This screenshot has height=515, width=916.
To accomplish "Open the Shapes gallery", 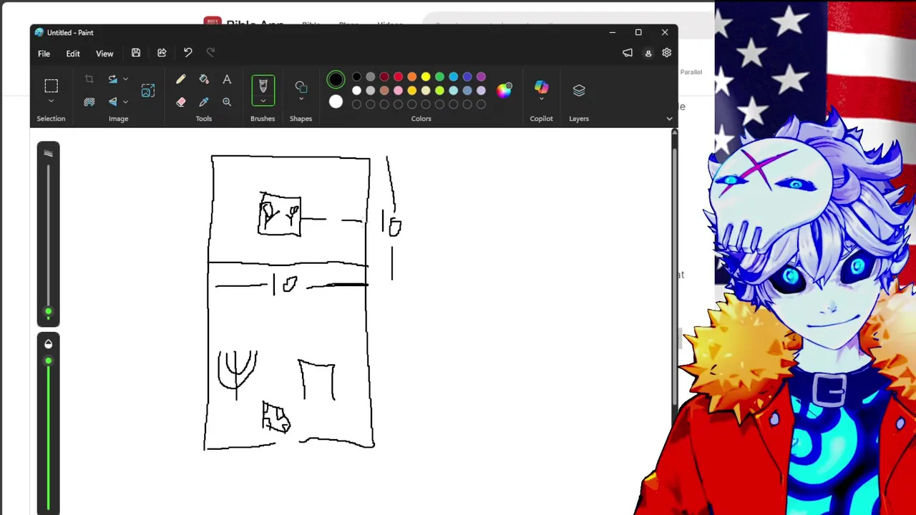I will (x=301, y=87).
